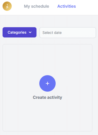Open the account avatar beside My schedule
The width and height of the screenshot is (98, 135).
point(7,6)
